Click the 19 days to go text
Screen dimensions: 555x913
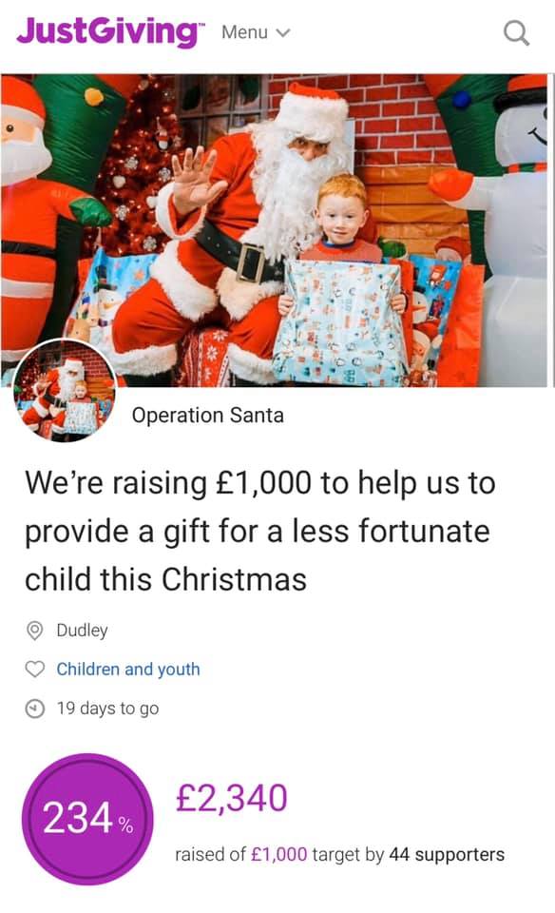pos(107,709)
